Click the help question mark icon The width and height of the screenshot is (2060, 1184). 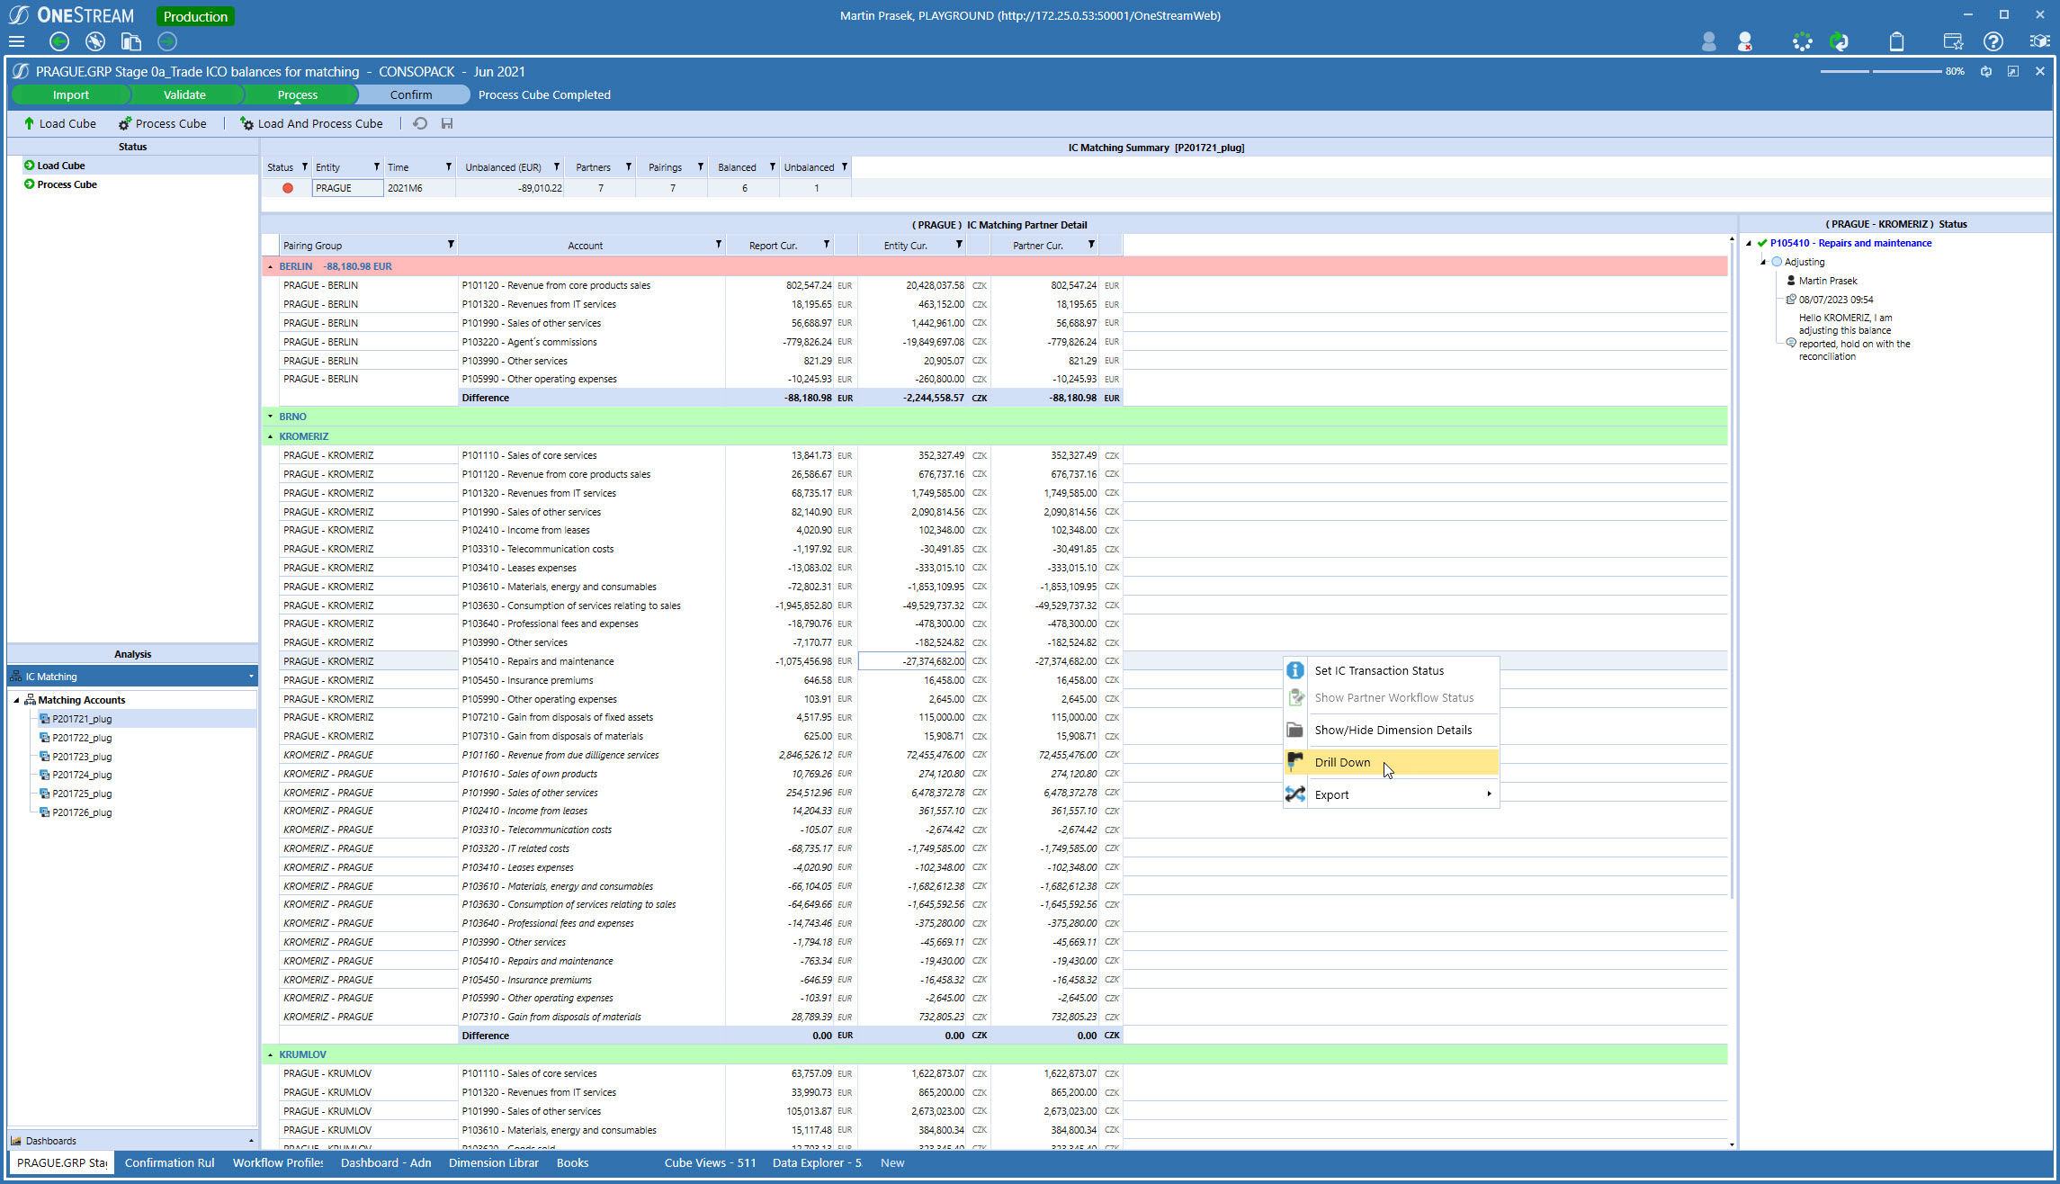(1993, 41)
